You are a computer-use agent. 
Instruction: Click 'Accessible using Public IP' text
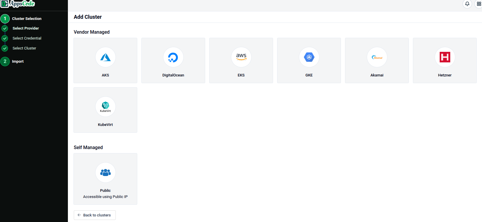pos(106,197)
